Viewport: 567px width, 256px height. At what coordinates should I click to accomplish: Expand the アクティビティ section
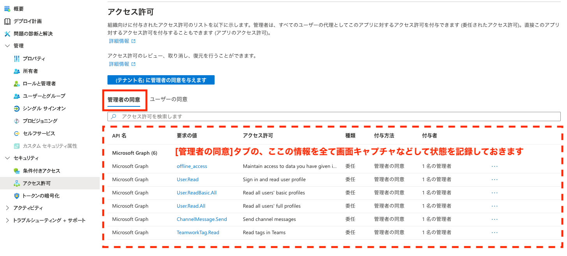coord(7,208)
